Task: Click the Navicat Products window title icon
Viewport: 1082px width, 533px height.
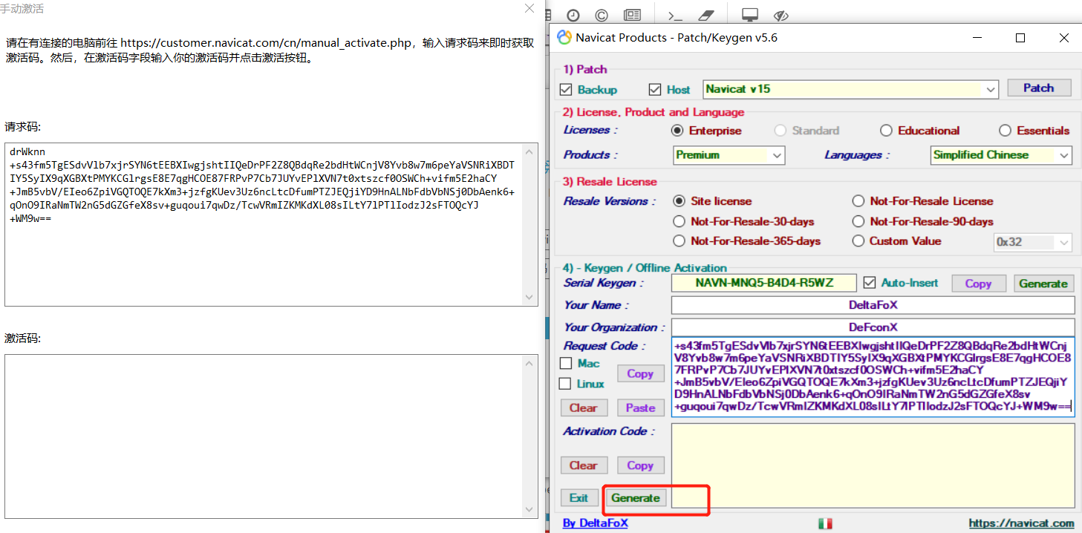Action: [564, 38]
